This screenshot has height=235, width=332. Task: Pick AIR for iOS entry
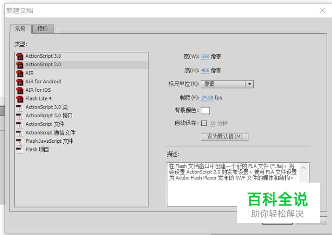coord(82,90)
